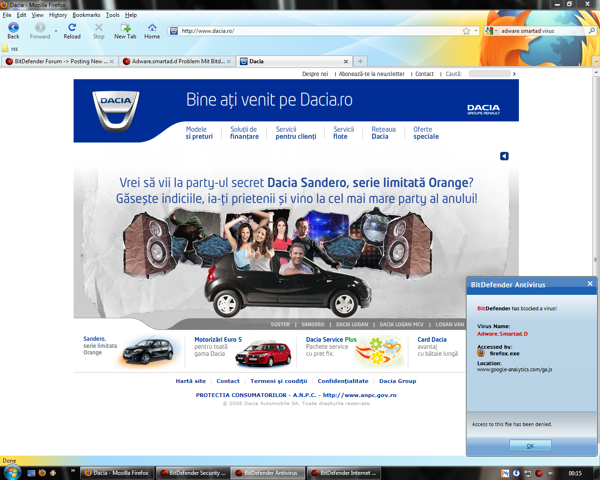Click the page vertical scrollbar
Viewport: 600px width, 480px height.
coord(596,259)
